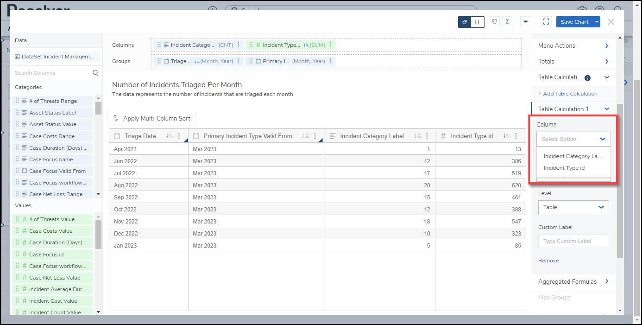Image resolution: width=642 pixels, height=325 pixels.
Task: Click the Add Table Calculation link
Action: (567, 94)
